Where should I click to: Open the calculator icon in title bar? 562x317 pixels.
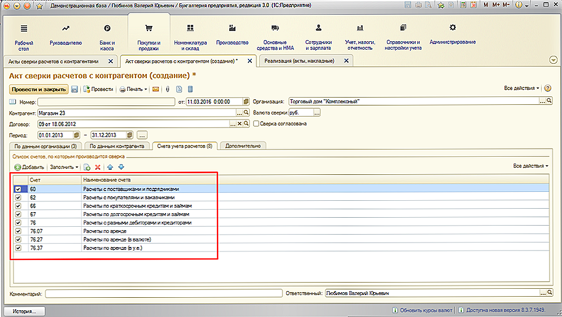click(x=463, y=5)
